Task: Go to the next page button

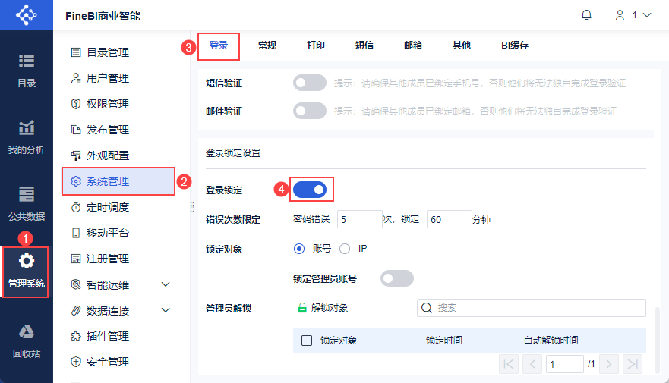Action: [x=608, y=364]
